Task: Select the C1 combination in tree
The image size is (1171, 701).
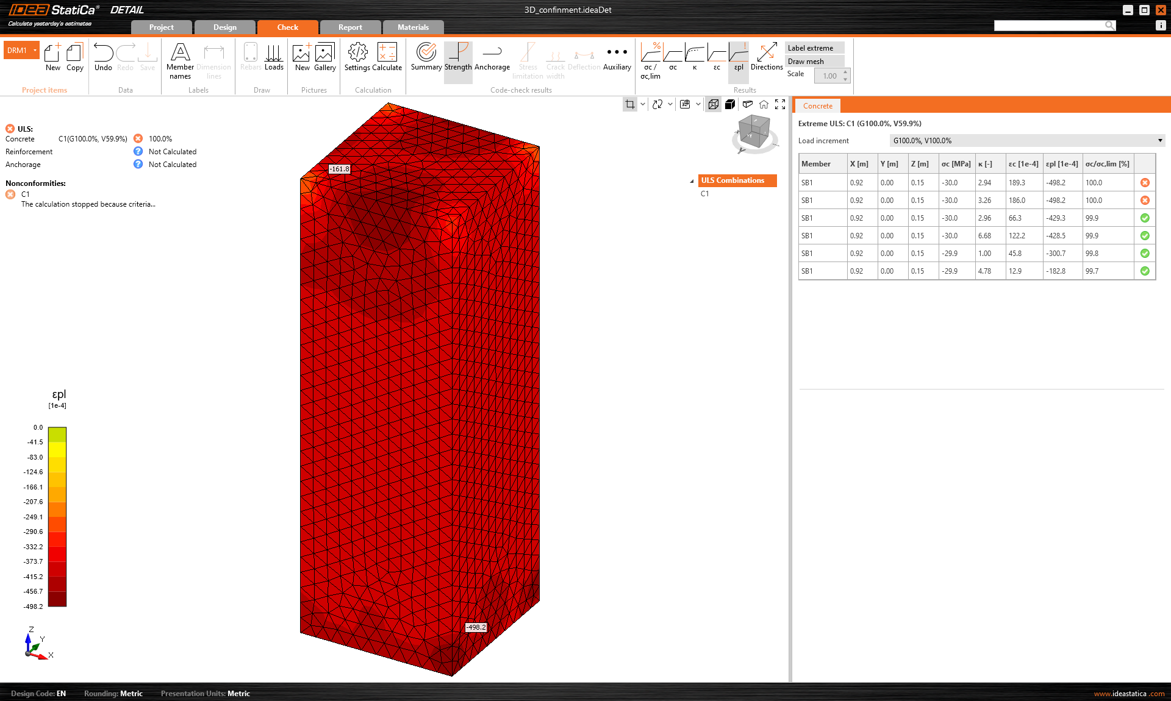Action: (705, 194)
